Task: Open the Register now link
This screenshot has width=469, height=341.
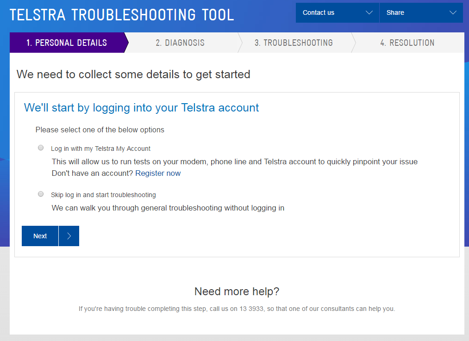Action: (158, 173)
